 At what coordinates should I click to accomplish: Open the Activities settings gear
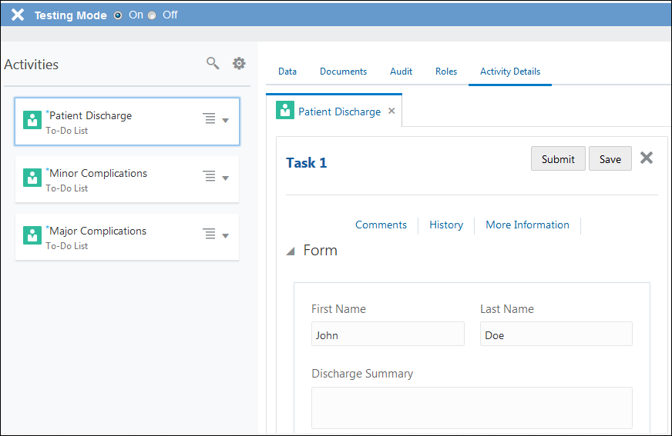(239, 63)
